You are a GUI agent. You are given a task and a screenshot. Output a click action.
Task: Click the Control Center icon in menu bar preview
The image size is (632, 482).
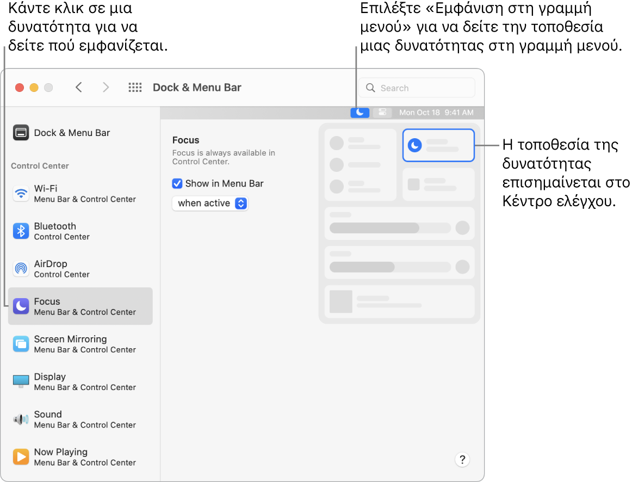point(382,113)
